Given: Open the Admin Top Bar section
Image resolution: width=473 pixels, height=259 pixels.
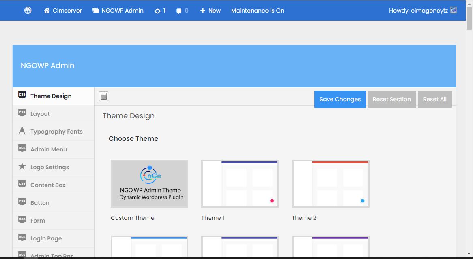Looking at the screenshot, I should click(x=54, y=253).
